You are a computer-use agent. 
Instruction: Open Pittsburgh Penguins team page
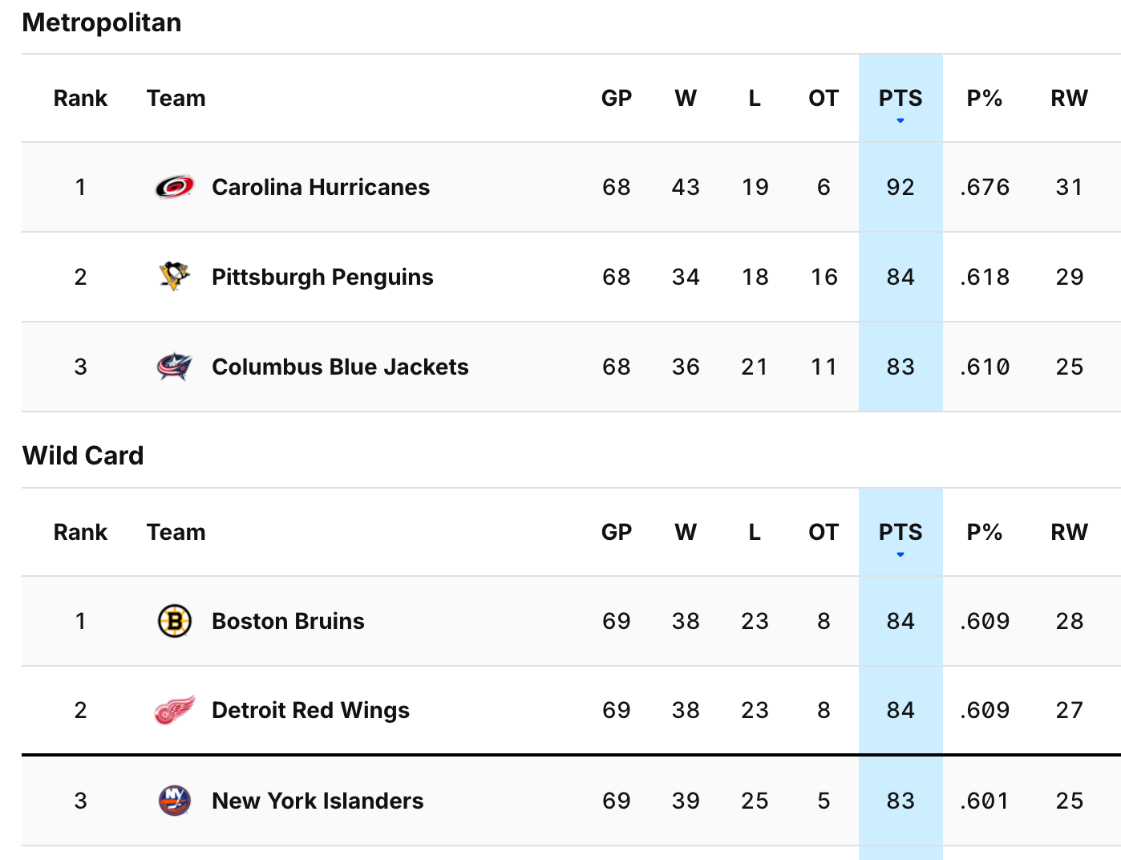[x=322, y=277]
